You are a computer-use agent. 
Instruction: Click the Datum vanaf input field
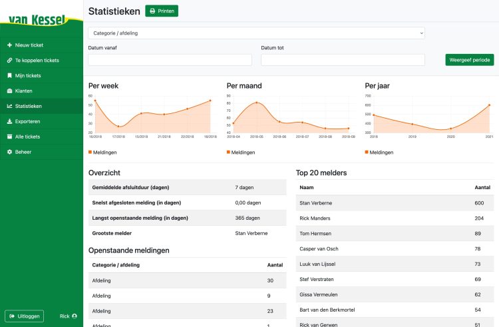tap(170, 60)
